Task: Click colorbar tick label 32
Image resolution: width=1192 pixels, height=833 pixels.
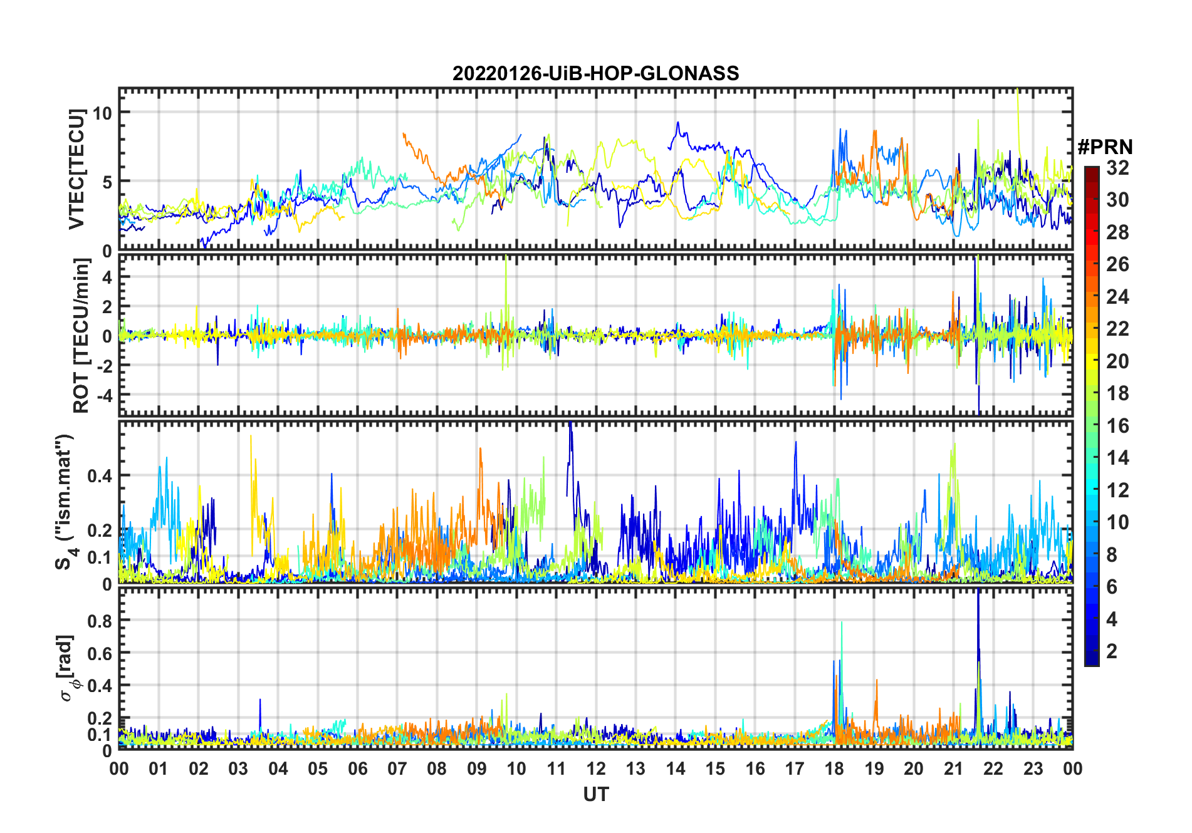Action: click(1117, 167)
